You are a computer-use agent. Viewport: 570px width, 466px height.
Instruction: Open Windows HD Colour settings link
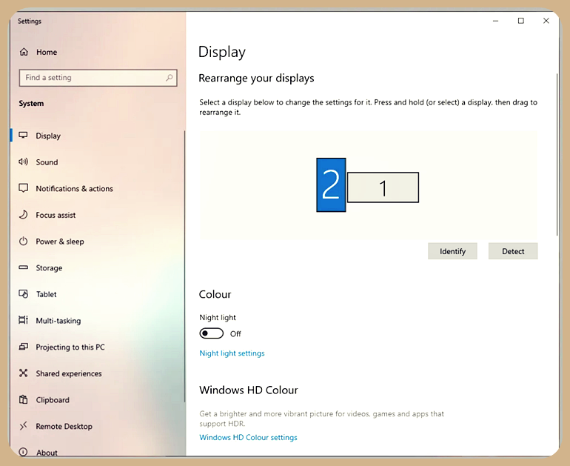coord(248,437)
